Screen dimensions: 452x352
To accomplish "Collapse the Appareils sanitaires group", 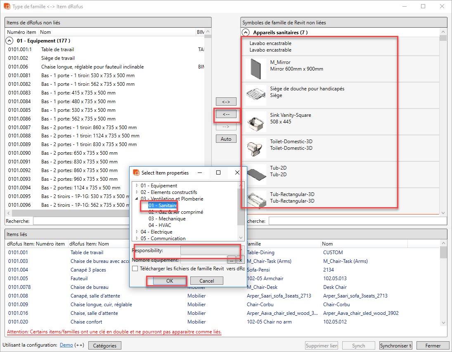I will pyautogui.click(x=246, y=32).
